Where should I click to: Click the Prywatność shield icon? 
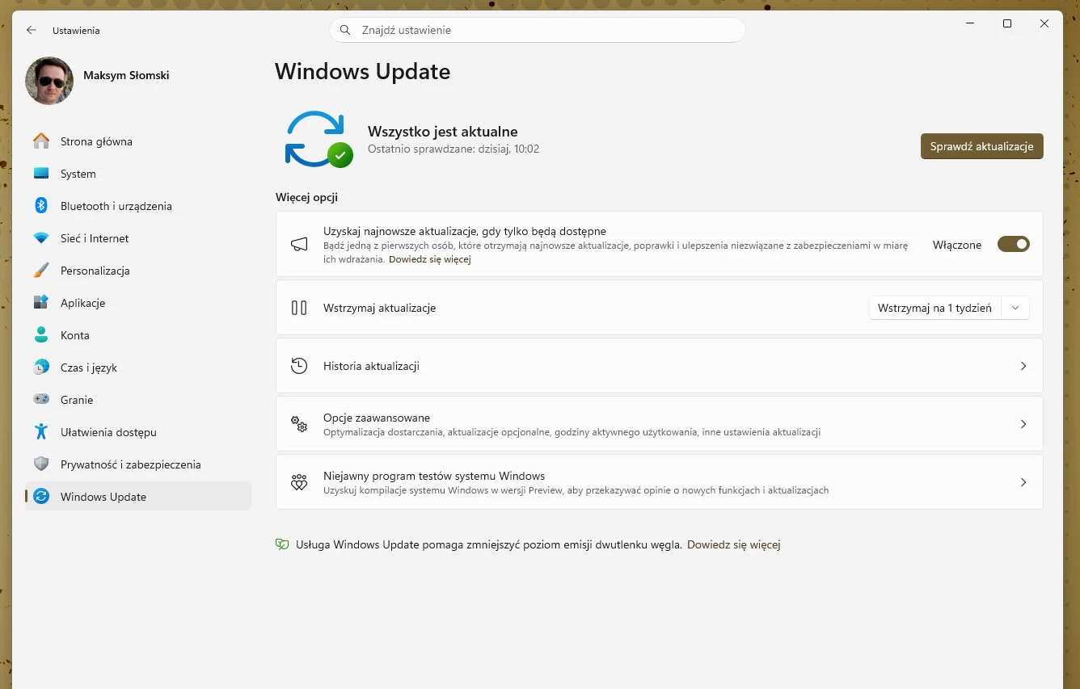(41, 464)
